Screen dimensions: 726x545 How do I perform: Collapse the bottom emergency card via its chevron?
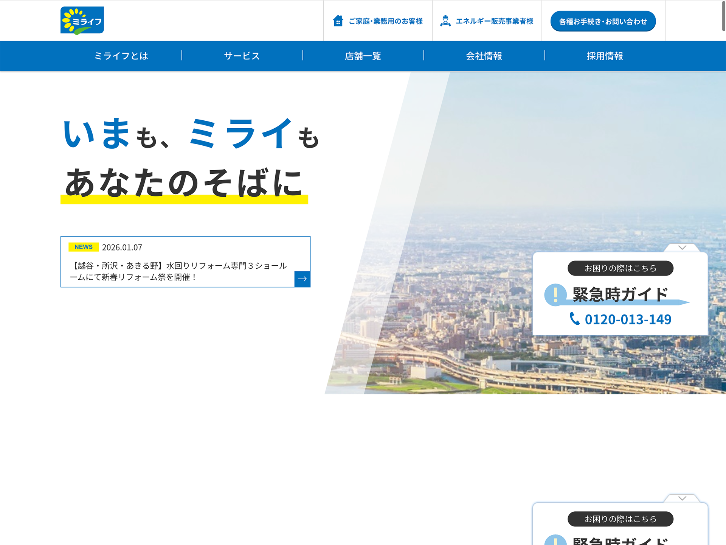point(682,497)
